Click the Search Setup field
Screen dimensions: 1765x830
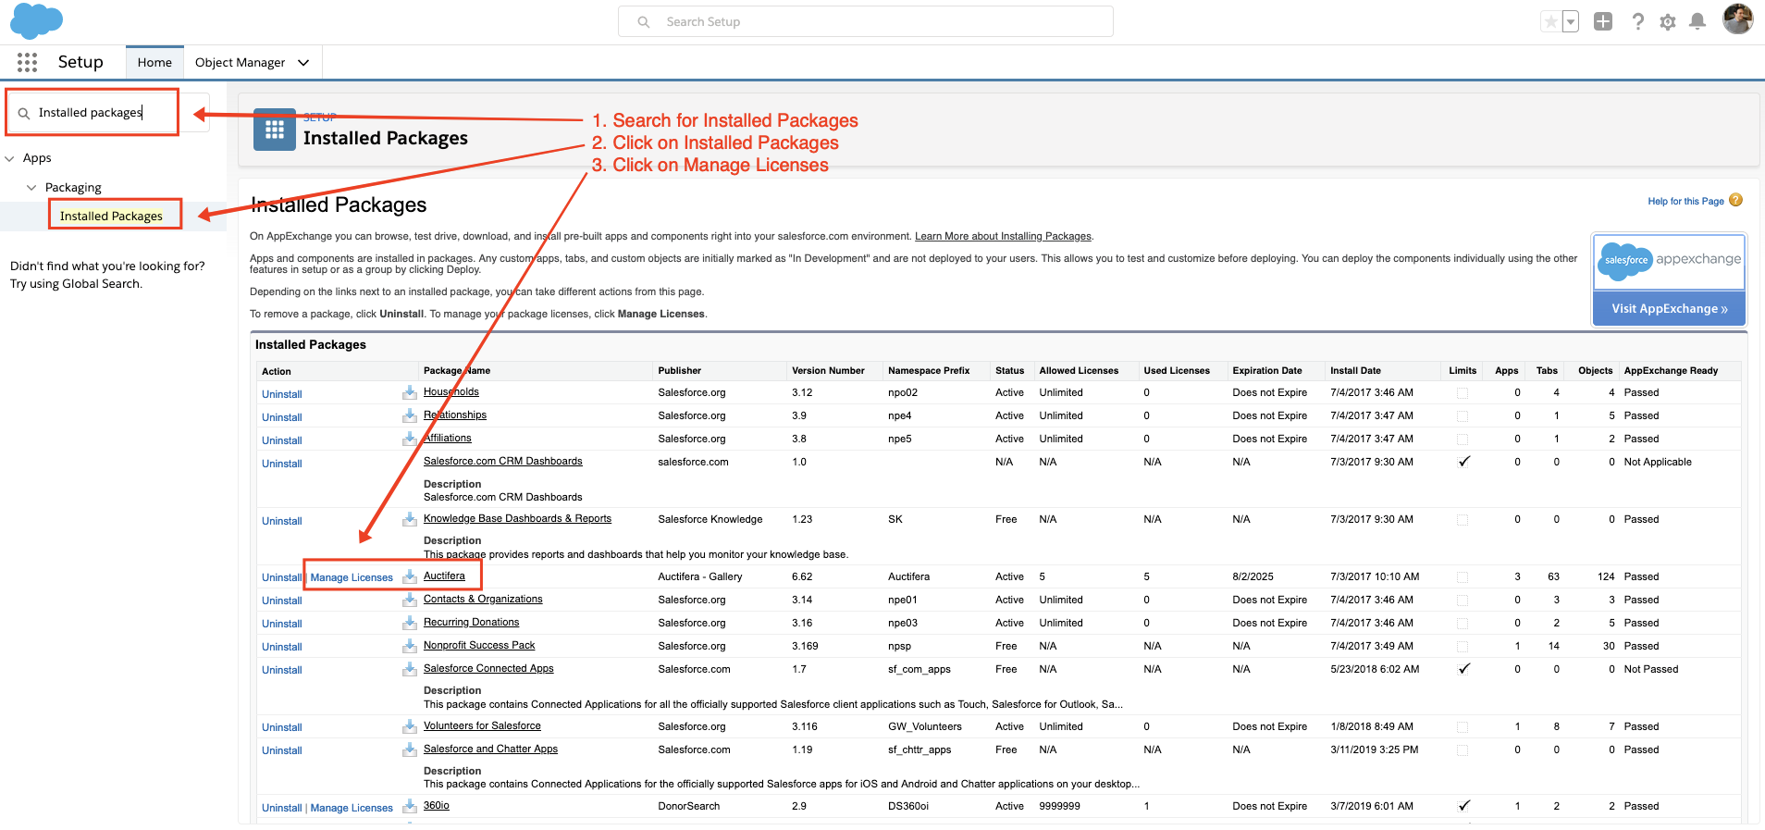point(865,21)
